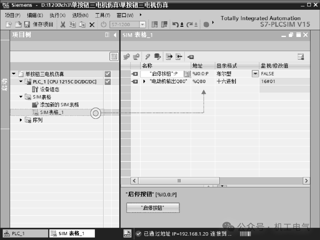Image resolution: width=320 pixels, height=240 pixels.
Task: Click the split editor vertically icon
Action: click(x=154, y=25)
